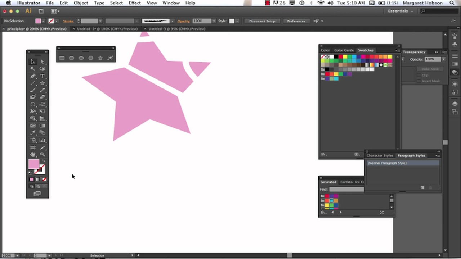
Task: Toggle the Clip checkbox in Transparency
Action: tap(420, 75)
